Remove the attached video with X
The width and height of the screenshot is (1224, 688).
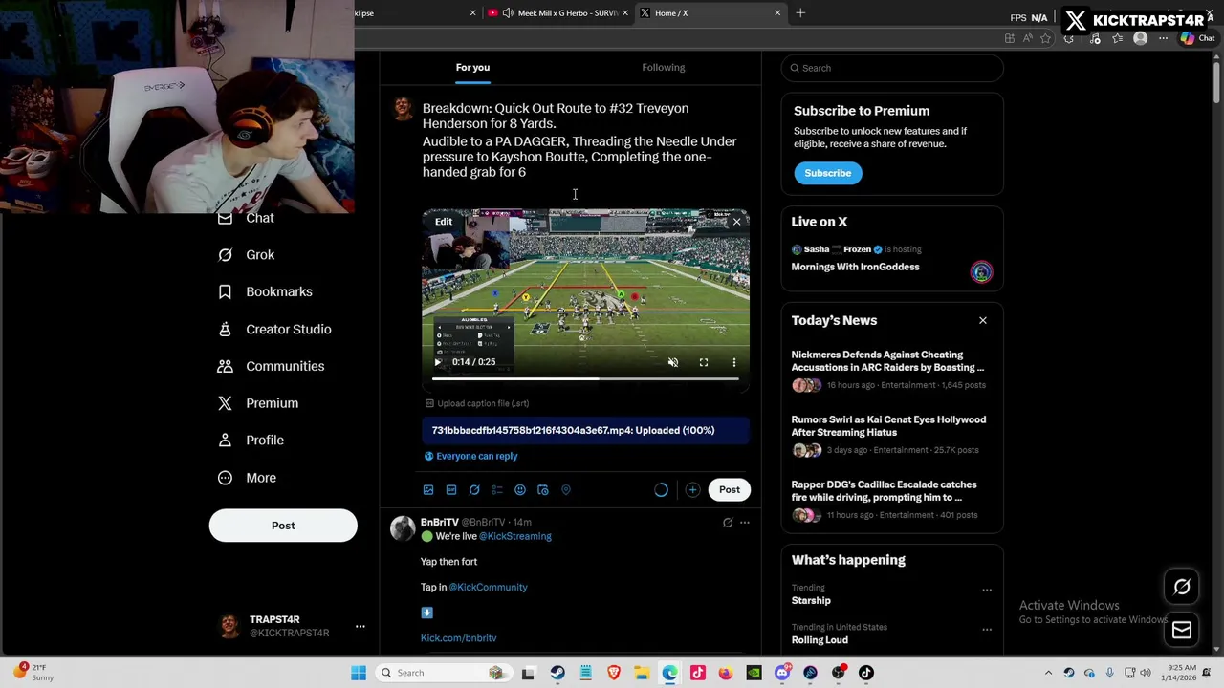click(736, 222)
